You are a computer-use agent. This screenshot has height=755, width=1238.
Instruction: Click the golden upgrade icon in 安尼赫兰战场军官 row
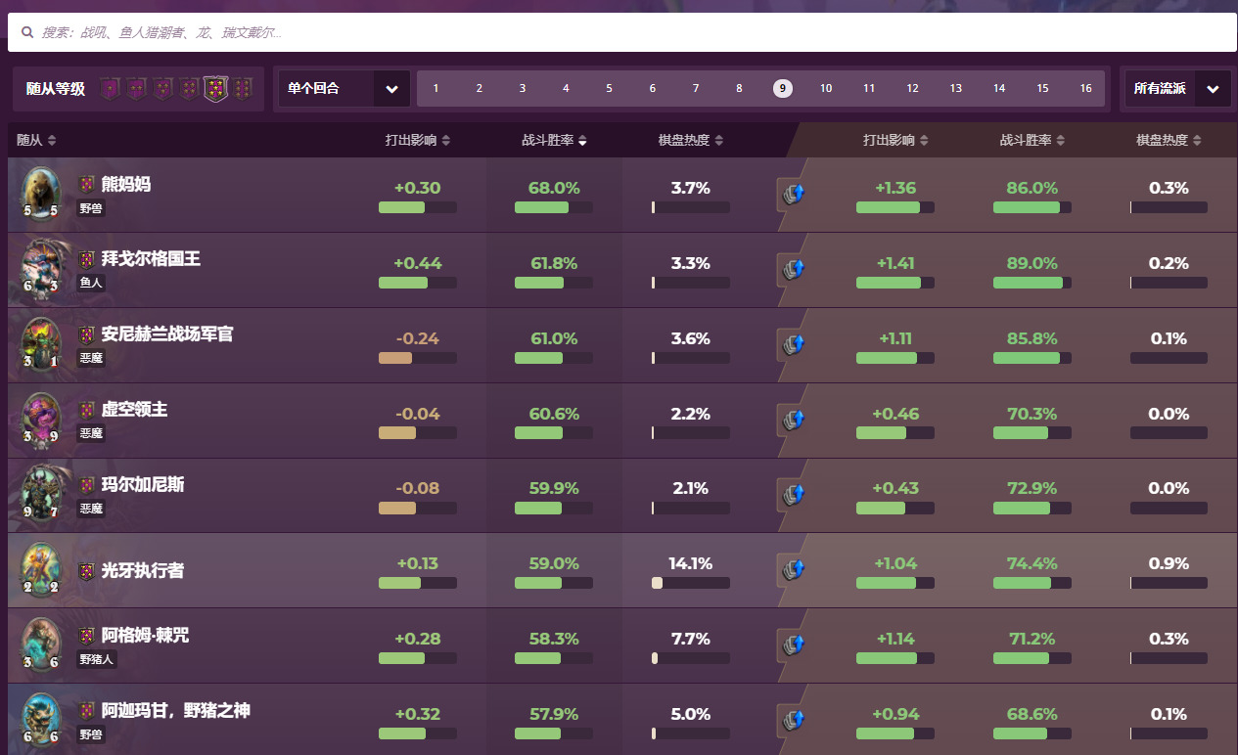click(793, 345)
